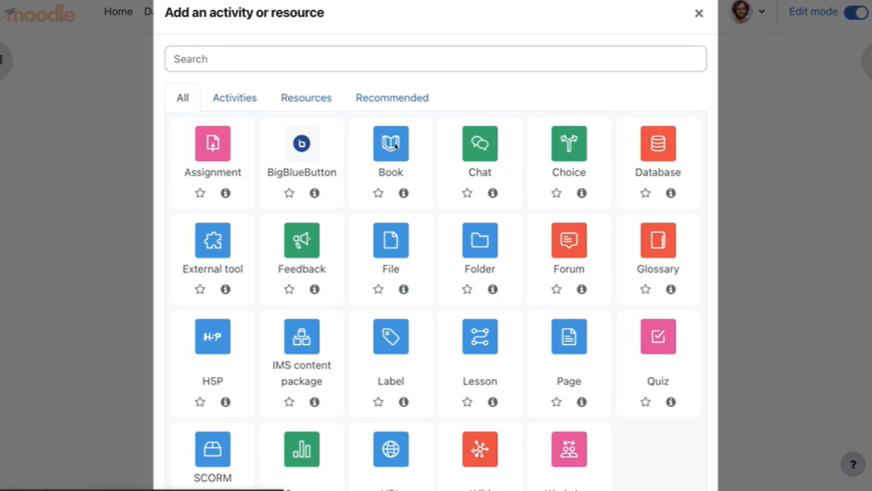Pick the Chat activity icon
The width and height of the screenshot is (872, 491).
click(480, 144)
